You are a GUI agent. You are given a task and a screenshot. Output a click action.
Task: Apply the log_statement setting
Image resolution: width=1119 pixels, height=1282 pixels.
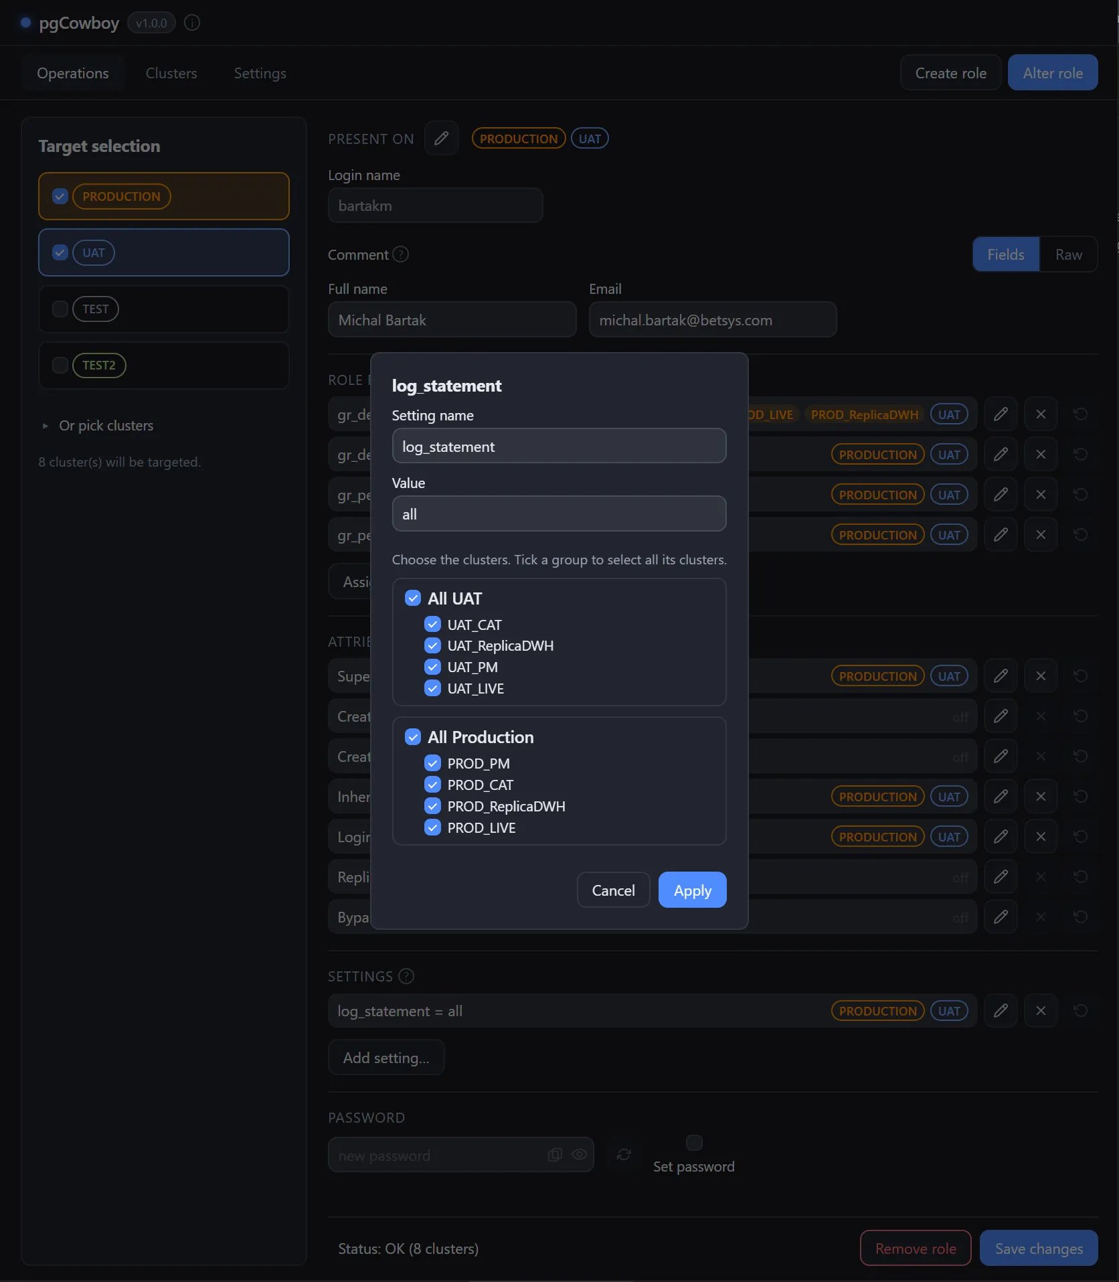[x=693, y=890]
